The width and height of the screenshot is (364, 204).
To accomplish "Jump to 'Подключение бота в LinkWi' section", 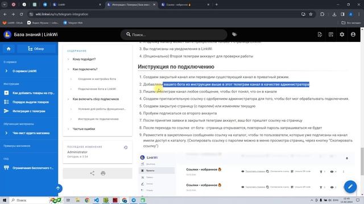I will tap(97, 89).
